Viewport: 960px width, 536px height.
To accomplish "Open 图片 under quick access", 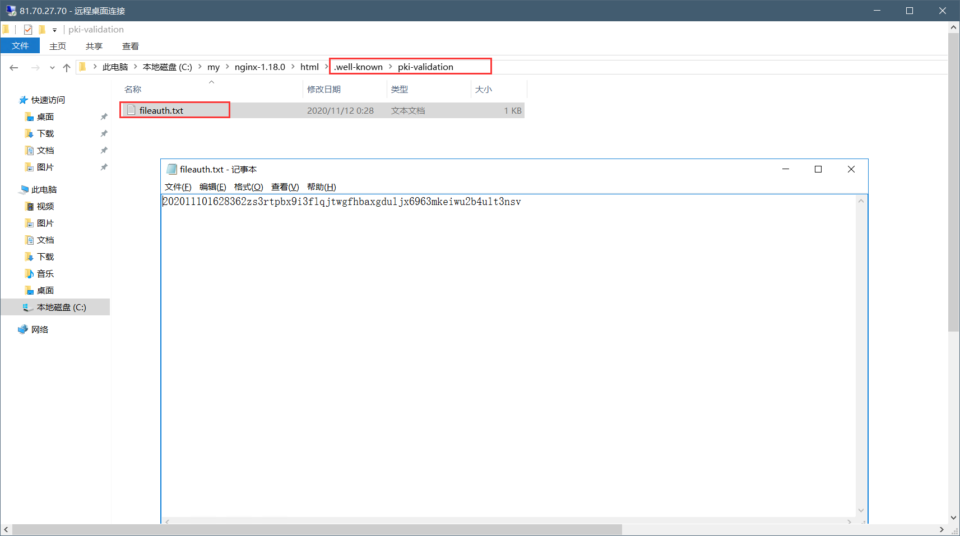I will click(45, 167).
